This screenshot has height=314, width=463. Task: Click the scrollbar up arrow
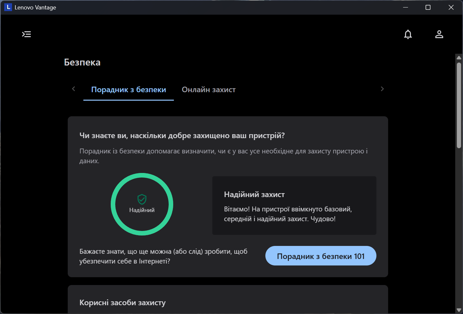pyautogui.click(x=459, y=58)
